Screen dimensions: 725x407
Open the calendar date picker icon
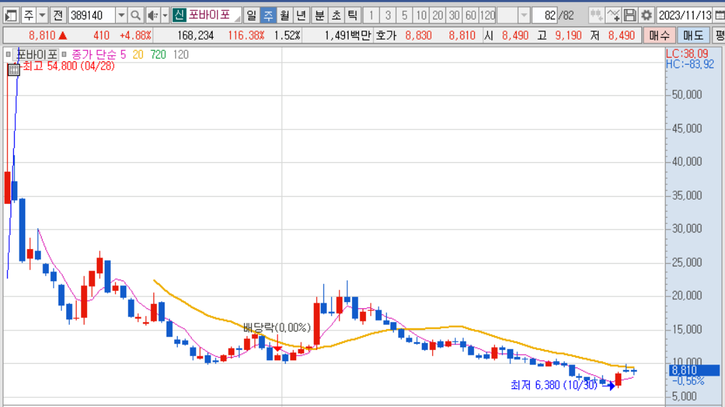(719, 16)
